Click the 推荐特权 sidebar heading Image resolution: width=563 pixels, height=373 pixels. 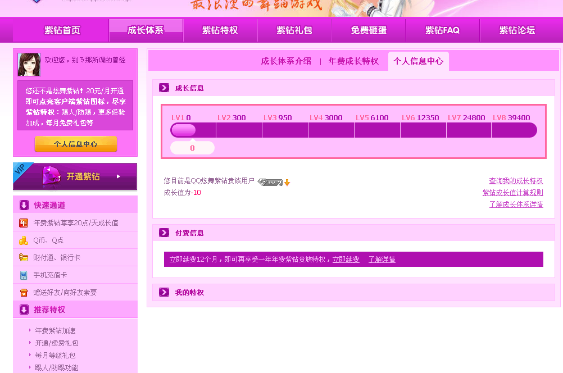pyautogui.click(x=49, y=310)
